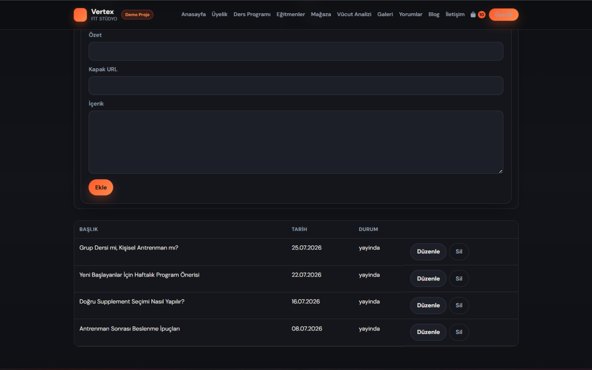Open the shopping bag cart icon
The image size is (592, 370).
pos(473,14)
